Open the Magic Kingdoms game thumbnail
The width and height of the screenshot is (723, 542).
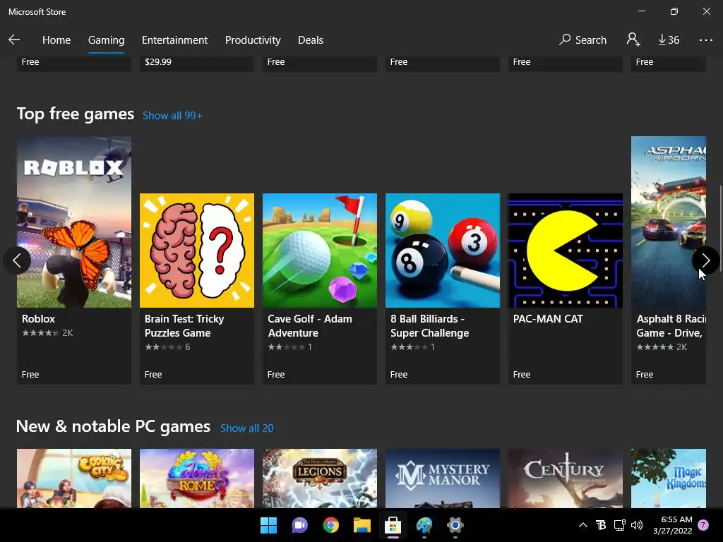(669, 478)
